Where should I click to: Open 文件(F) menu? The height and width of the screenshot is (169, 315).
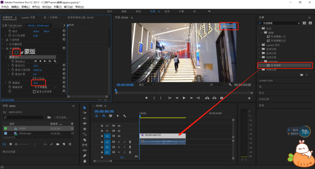point(5,7)
